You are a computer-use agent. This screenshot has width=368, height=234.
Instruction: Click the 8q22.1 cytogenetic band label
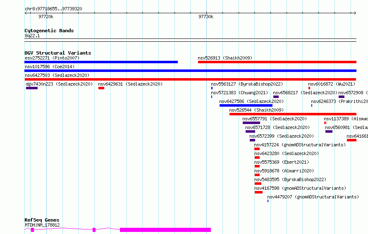32,36
